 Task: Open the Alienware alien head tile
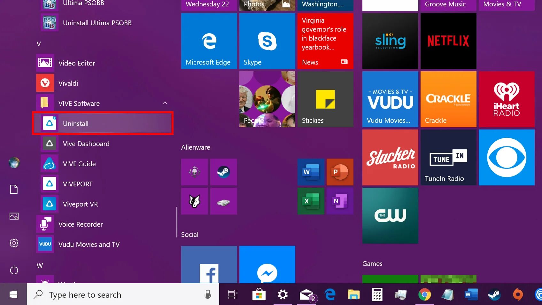click(194, 172)
